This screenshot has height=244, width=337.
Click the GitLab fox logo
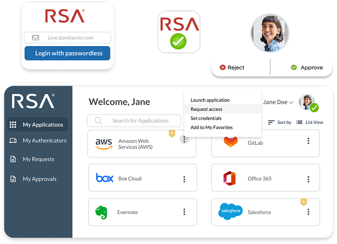click(x=231, y=142)
